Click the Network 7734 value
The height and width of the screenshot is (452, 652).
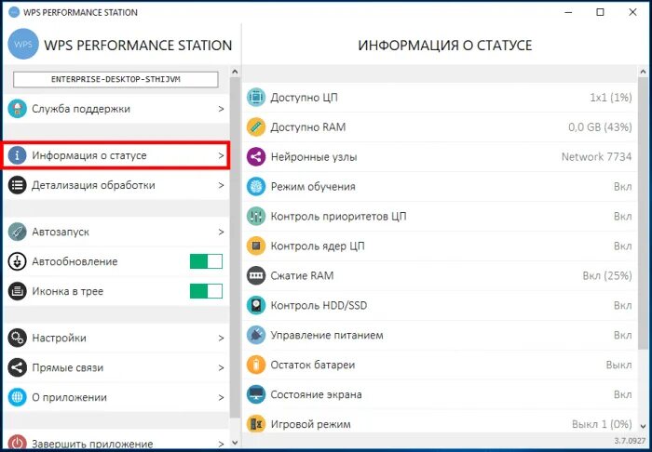pos(596,157)
